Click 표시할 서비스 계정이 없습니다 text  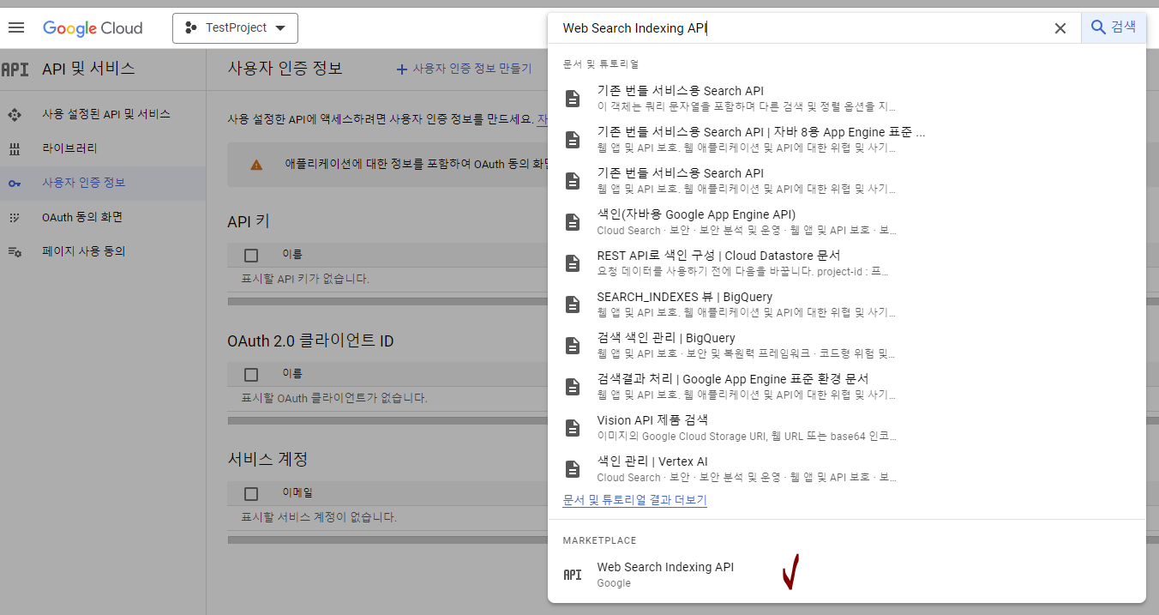coord(319,517)
